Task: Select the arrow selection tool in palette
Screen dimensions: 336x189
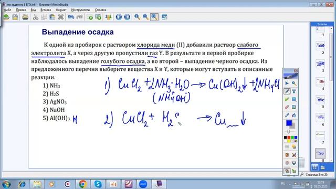Action: 287,83
